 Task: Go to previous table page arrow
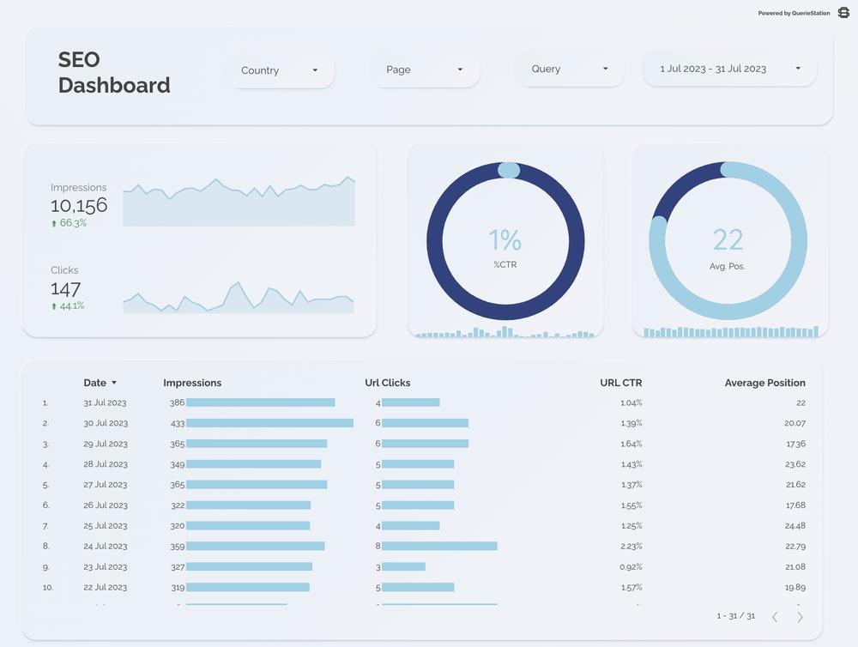click(775, 617)
